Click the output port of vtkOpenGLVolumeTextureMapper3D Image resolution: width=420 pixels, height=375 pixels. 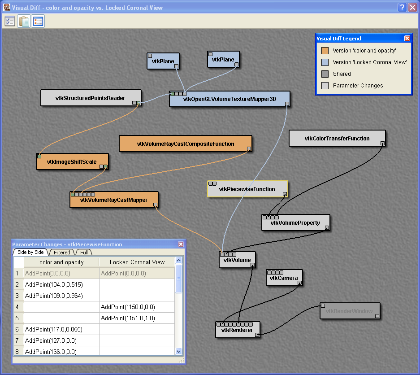point(287,104)
